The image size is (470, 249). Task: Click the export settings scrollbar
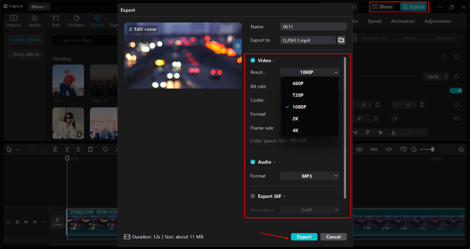345,128
